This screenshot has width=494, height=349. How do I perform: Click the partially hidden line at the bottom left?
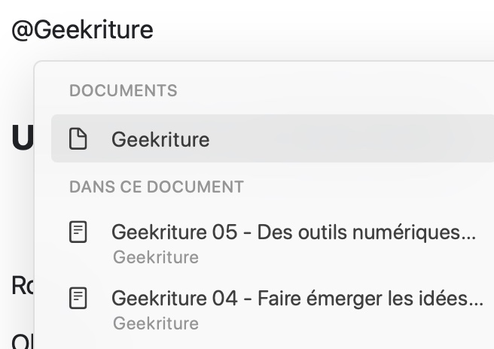[23, 341]
